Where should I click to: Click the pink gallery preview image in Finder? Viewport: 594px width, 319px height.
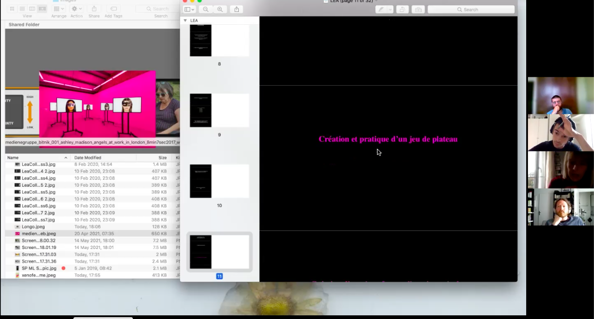(97, 104)
